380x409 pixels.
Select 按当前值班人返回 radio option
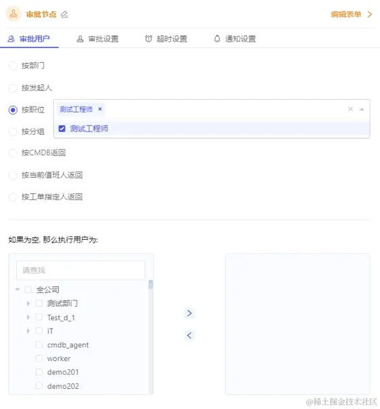13,175
